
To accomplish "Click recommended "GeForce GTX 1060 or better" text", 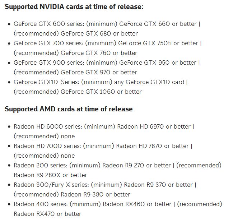I will point(101,92).
